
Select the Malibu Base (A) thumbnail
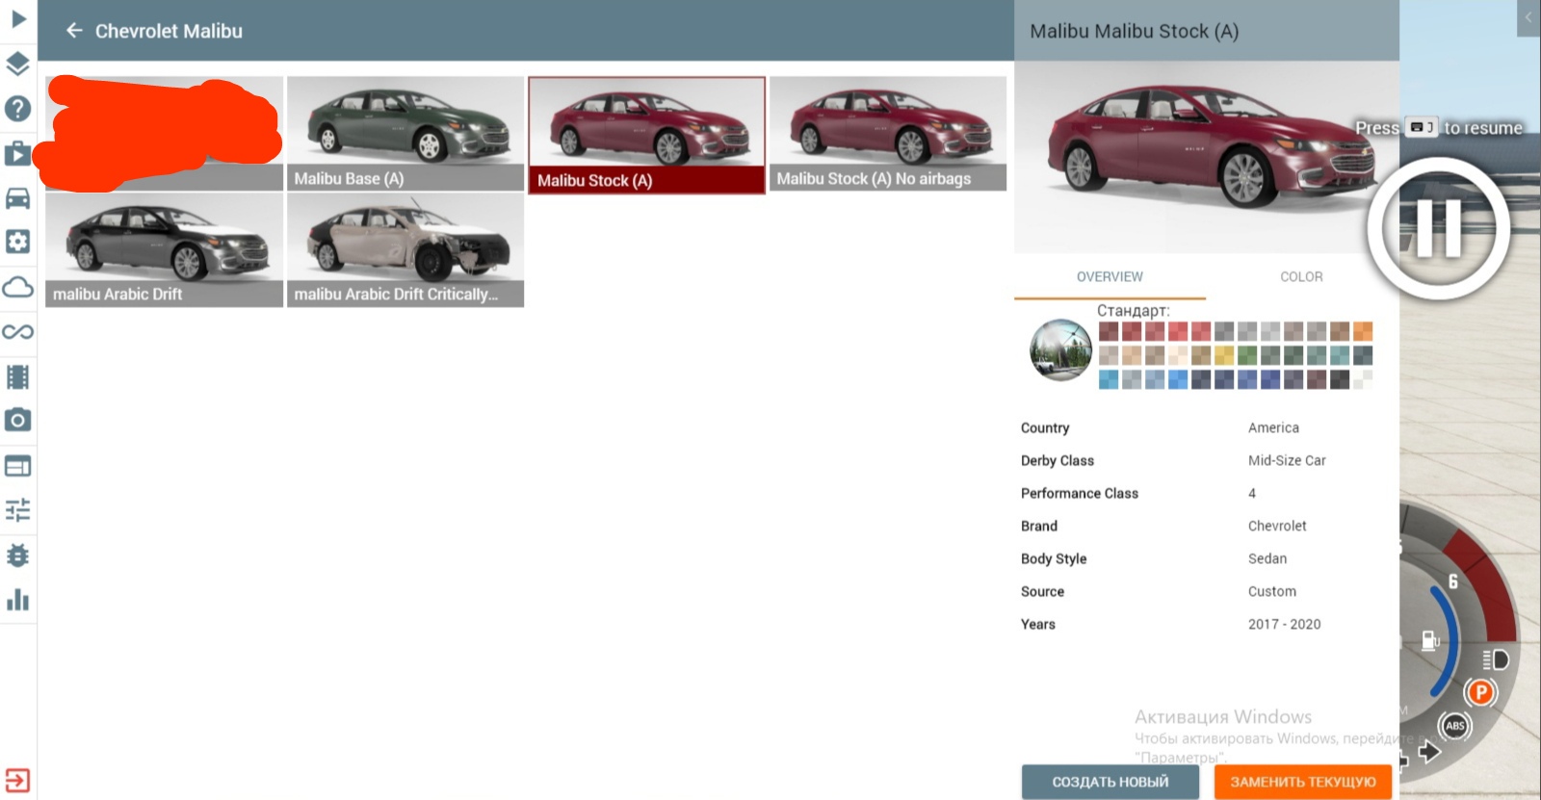point(405,134)
